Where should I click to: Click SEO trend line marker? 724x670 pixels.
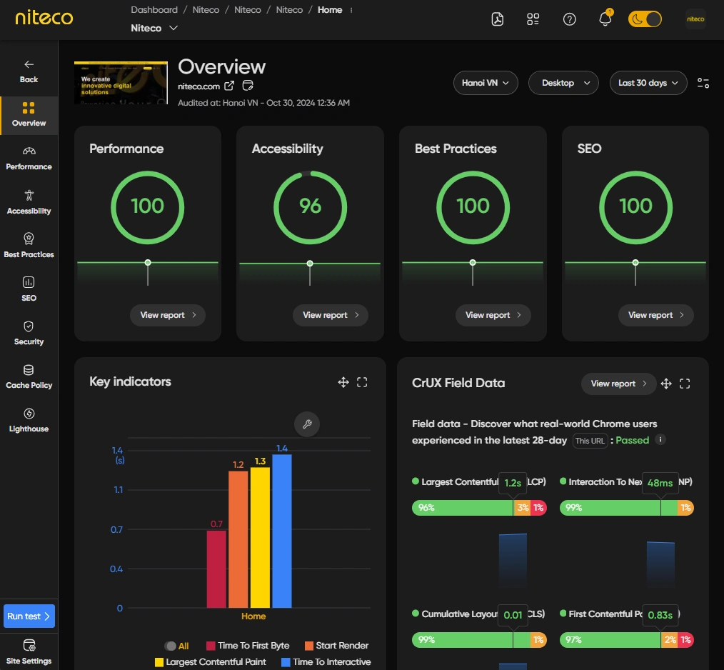tap(635, 262)
